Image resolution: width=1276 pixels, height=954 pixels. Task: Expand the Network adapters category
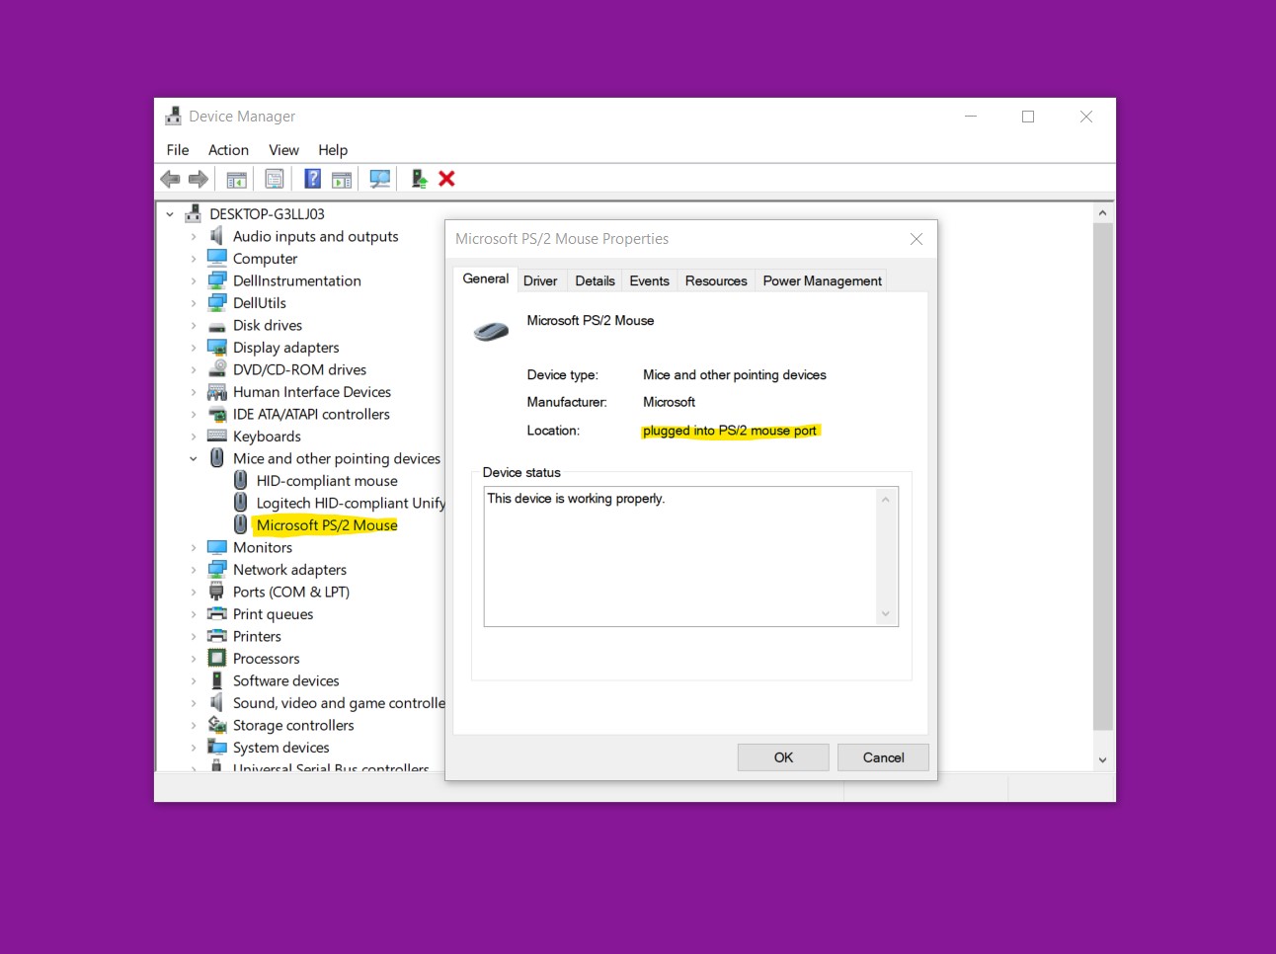tap(194, 570)
